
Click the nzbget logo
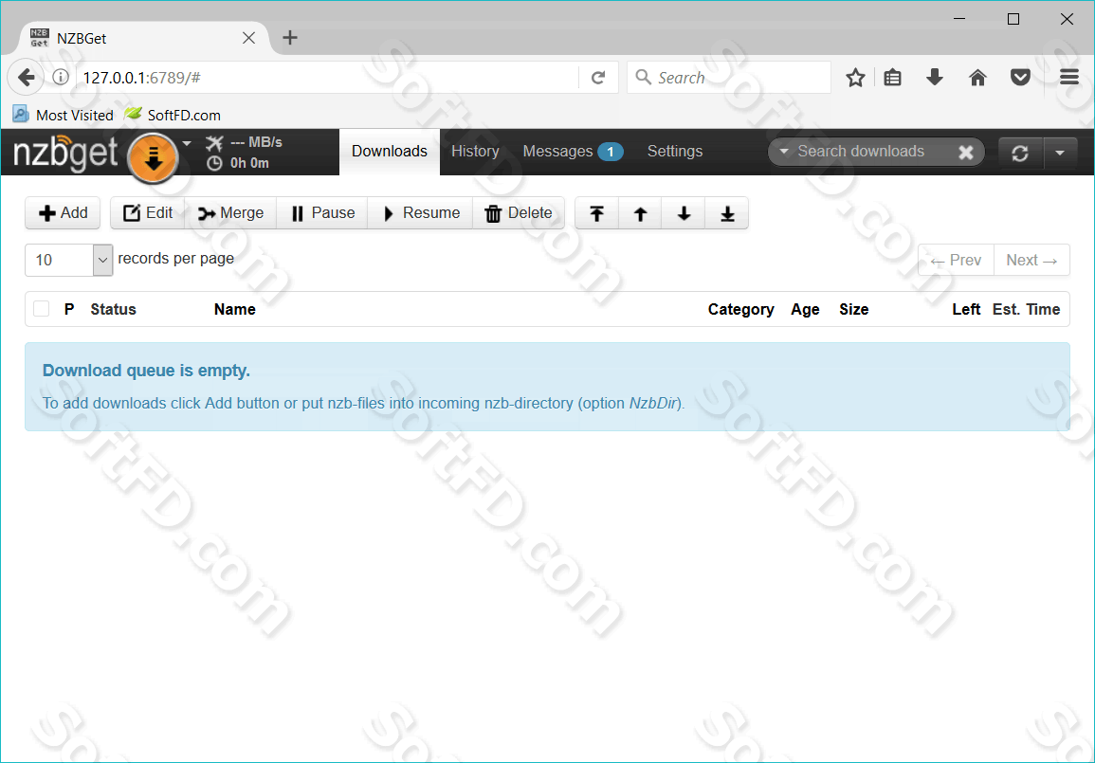(65, 153)
